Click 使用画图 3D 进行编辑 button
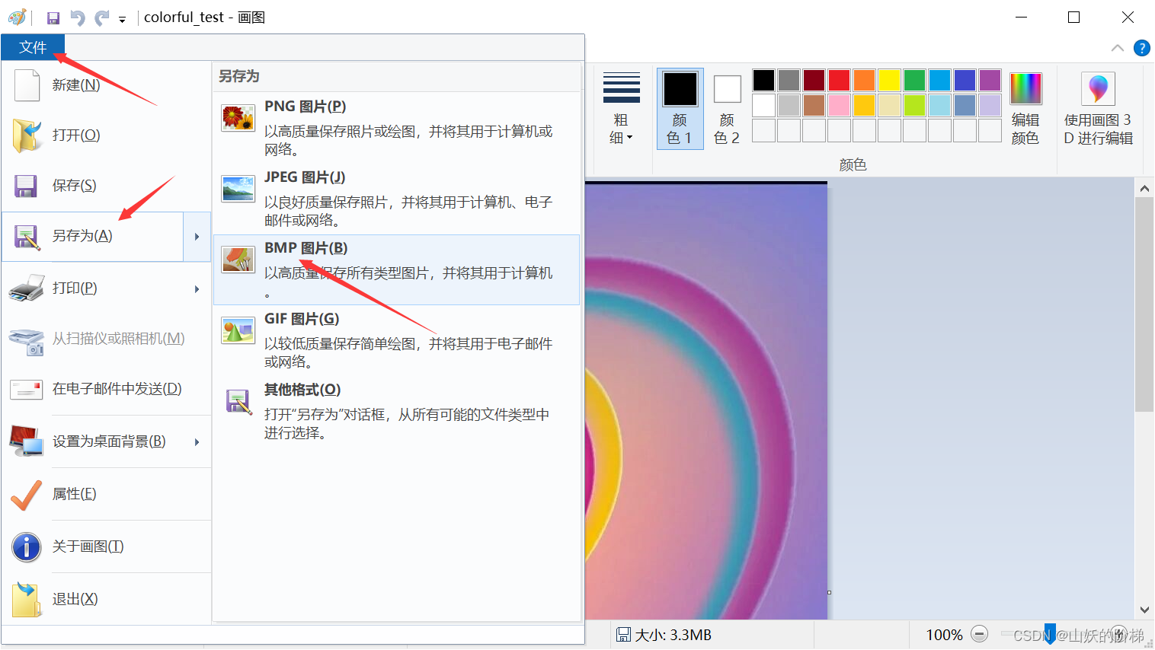 (x=1099, y=109)
